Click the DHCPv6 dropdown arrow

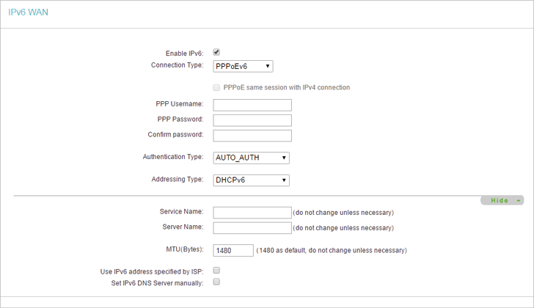[x=284, y=180]
